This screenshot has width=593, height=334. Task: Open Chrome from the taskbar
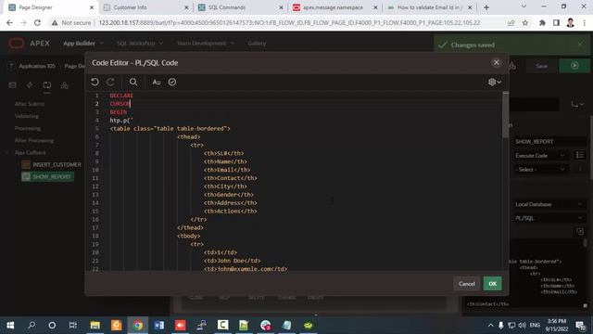point(138,326)
